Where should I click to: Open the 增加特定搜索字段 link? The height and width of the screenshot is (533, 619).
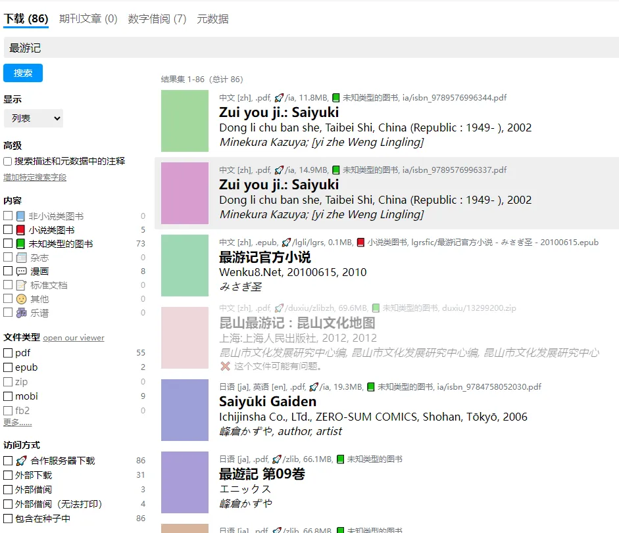point(35,177)
